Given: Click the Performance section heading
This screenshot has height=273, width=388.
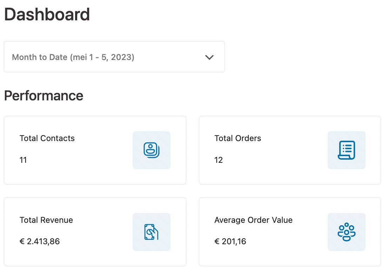Looking at the screenshot, I should 44,95.
